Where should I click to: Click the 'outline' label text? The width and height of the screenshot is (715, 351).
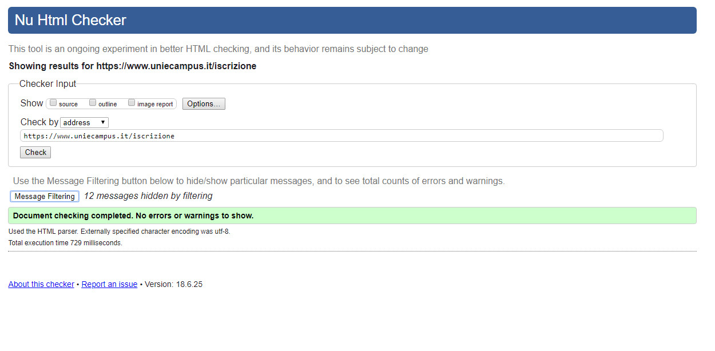pyautogui.click(x=108, y=104)
